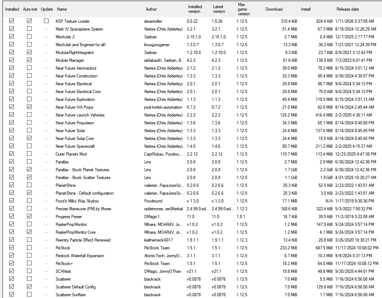Enable auto-install for Scatterer Sunflare
Image resolution: width=382 pixels, height=298 pixels.
(x=29, y=295)
